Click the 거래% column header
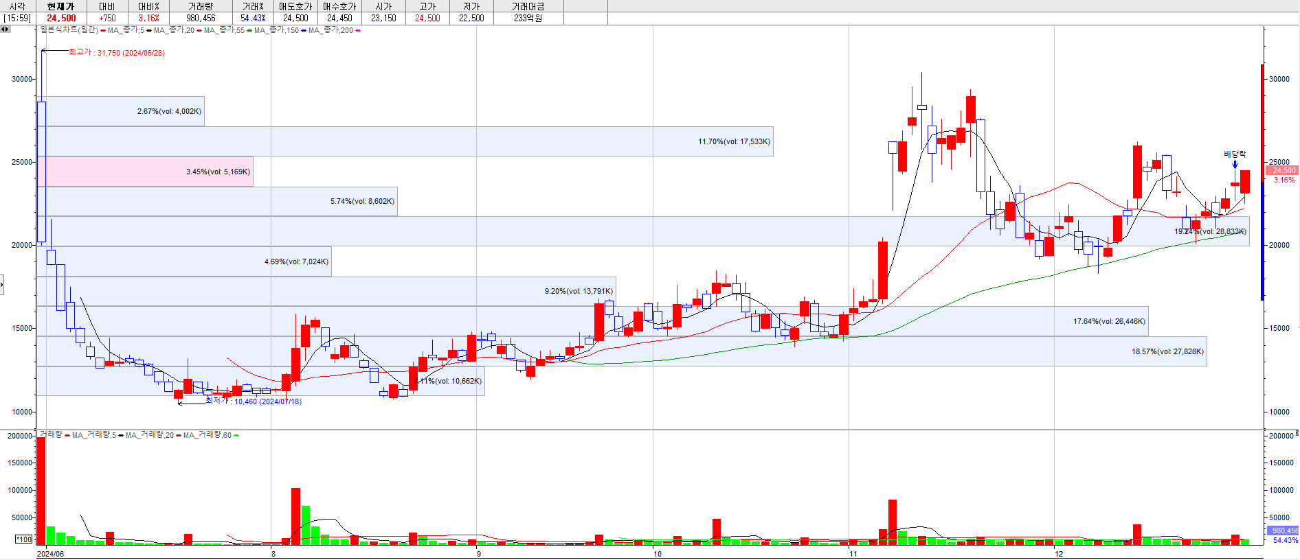Image resolution: width=1300 pixels, height=560 pixels. click(253, 6)
